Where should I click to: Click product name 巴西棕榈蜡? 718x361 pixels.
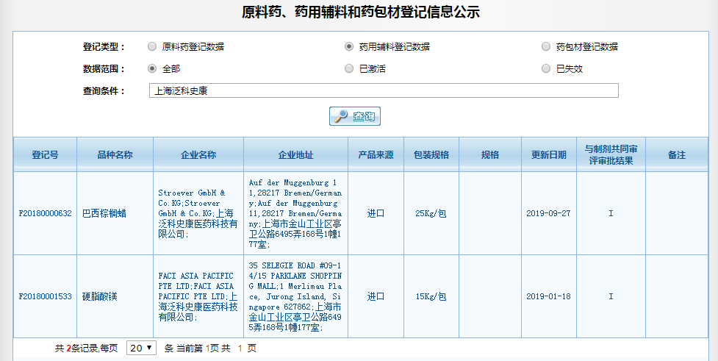coord(104,213)
